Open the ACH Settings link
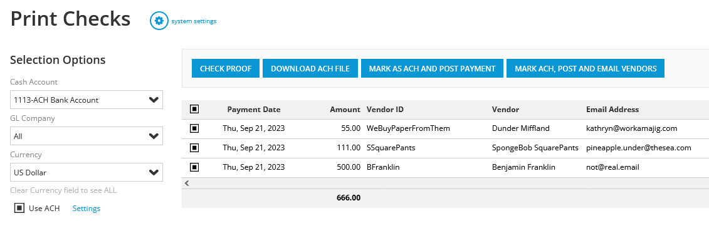Screen dimensions: 709x243 click(x=87, y=208)
